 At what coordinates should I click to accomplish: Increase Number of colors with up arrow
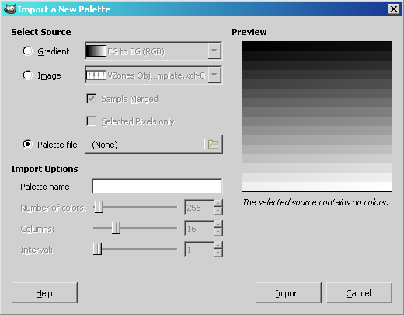[218, 203]
